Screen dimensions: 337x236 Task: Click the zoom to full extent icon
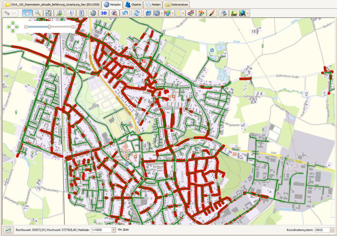pyautogui.click(x=48, y=13)
